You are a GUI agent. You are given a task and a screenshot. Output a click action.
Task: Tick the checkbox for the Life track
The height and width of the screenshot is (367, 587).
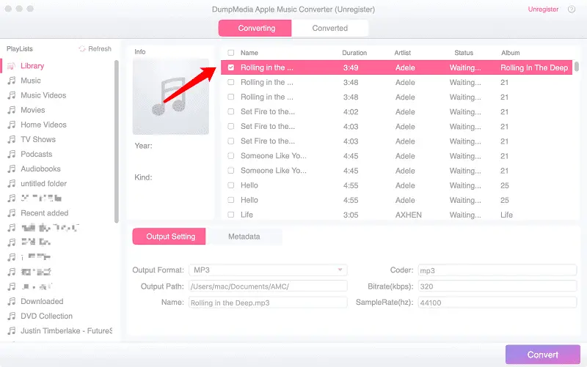click(x=231, y=215)
